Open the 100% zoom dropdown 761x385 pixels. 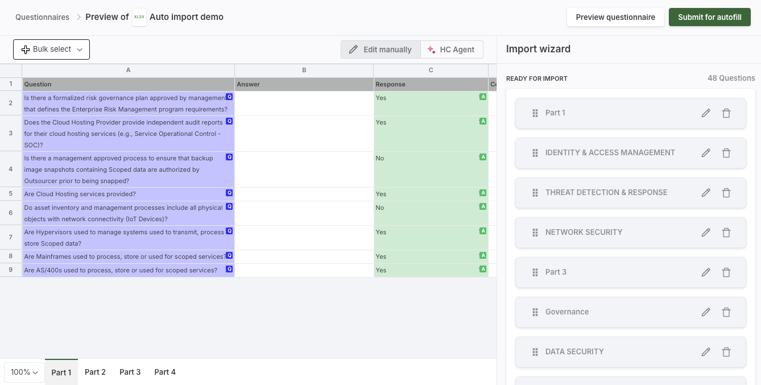[24, 372]
